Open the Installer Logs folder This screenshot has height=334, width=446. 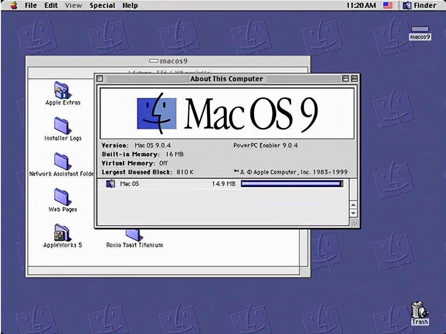pyautogui.click(x=62, y=126)
